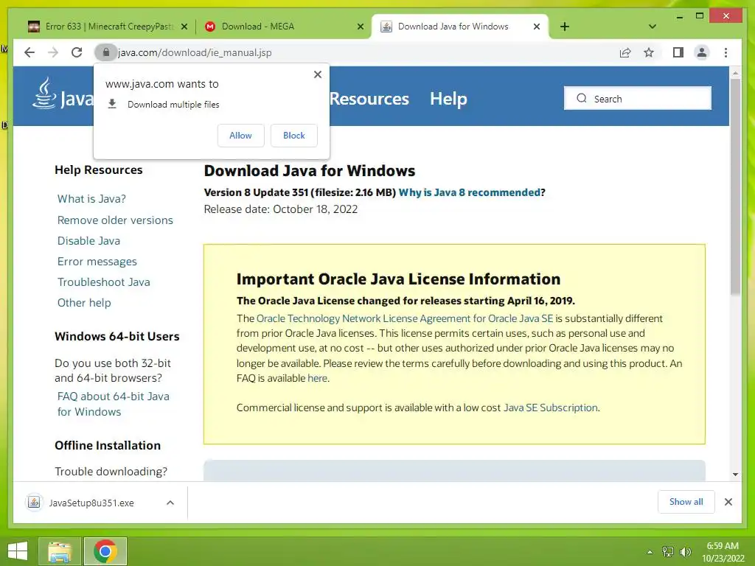
Task: Click the Chrome taskbar icon
Action: click(x=105, y=551)
